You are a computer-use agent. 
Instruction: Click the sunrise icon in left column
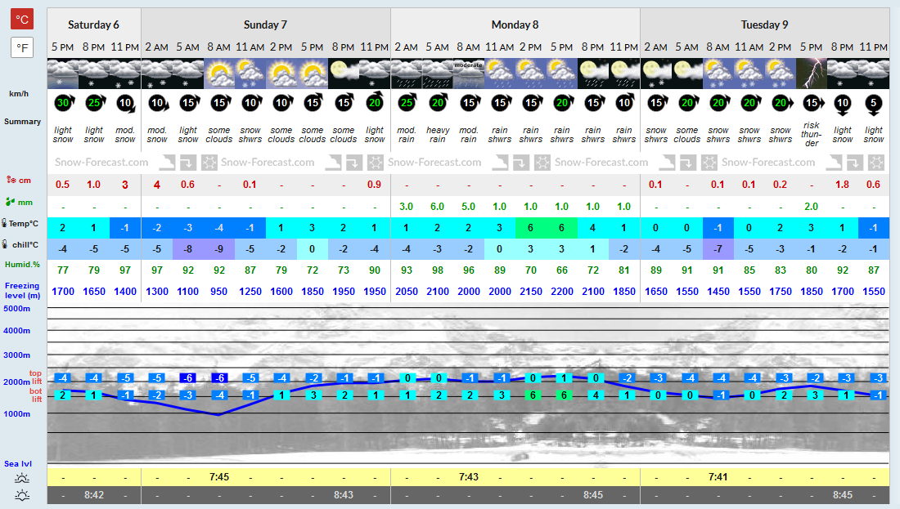click(x=22, y=478)
